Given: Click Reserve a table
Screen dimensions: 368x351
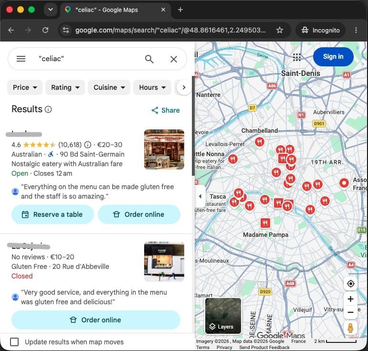Looking at the screenshot, I should coord(53,214).
